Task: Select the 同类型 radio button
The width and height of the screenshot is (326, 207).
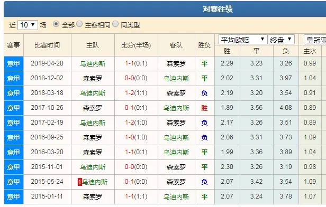Action: [x=115, y=24]
